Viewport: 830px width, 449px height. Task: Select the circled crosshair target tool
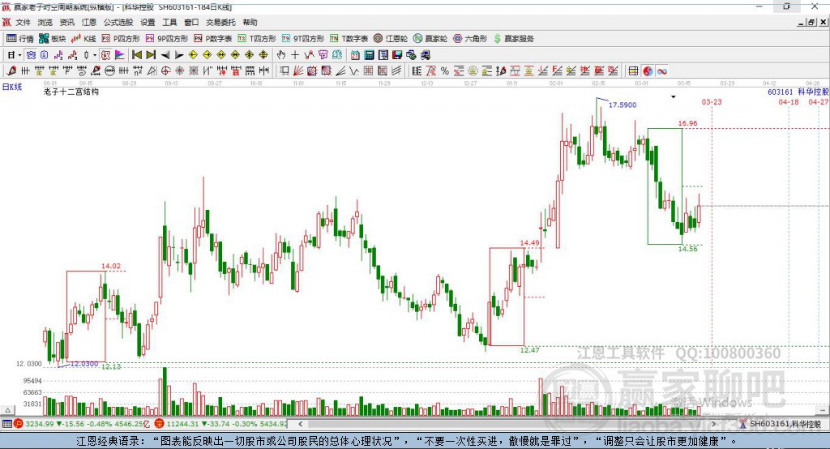pos(165,71)
